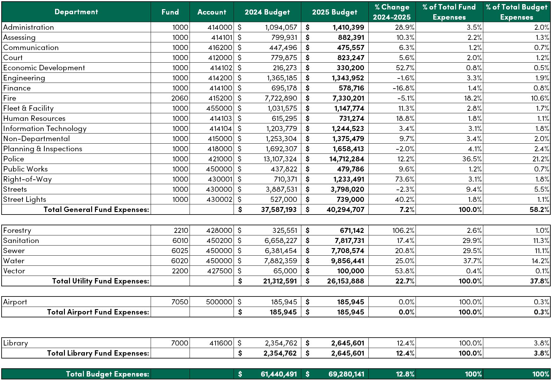Click the Sanitation department cell

click(76, 240)
